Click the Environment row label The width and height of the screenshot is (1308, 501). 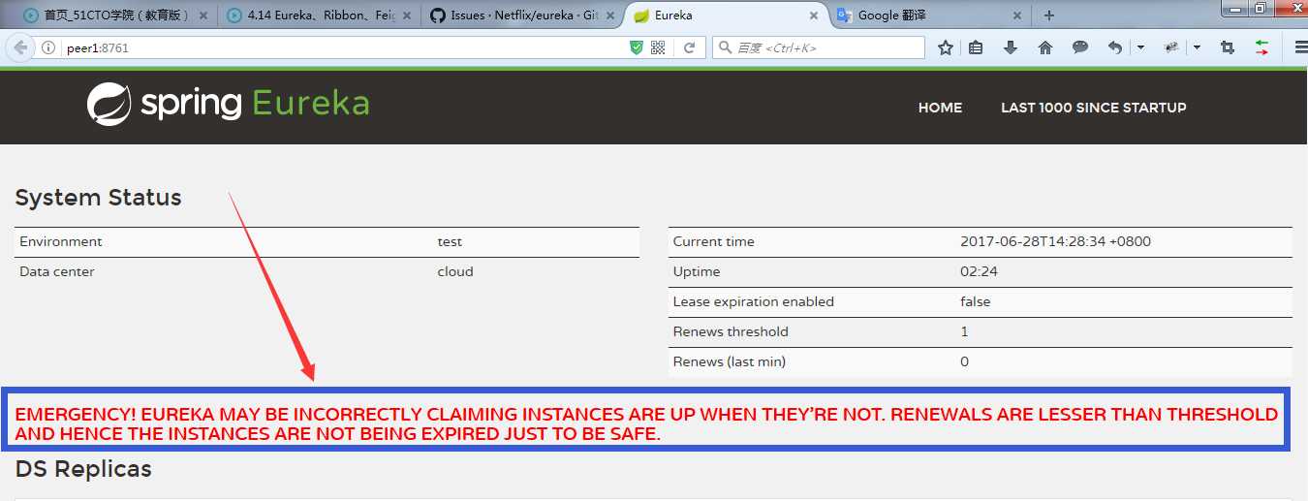[60, 241]
